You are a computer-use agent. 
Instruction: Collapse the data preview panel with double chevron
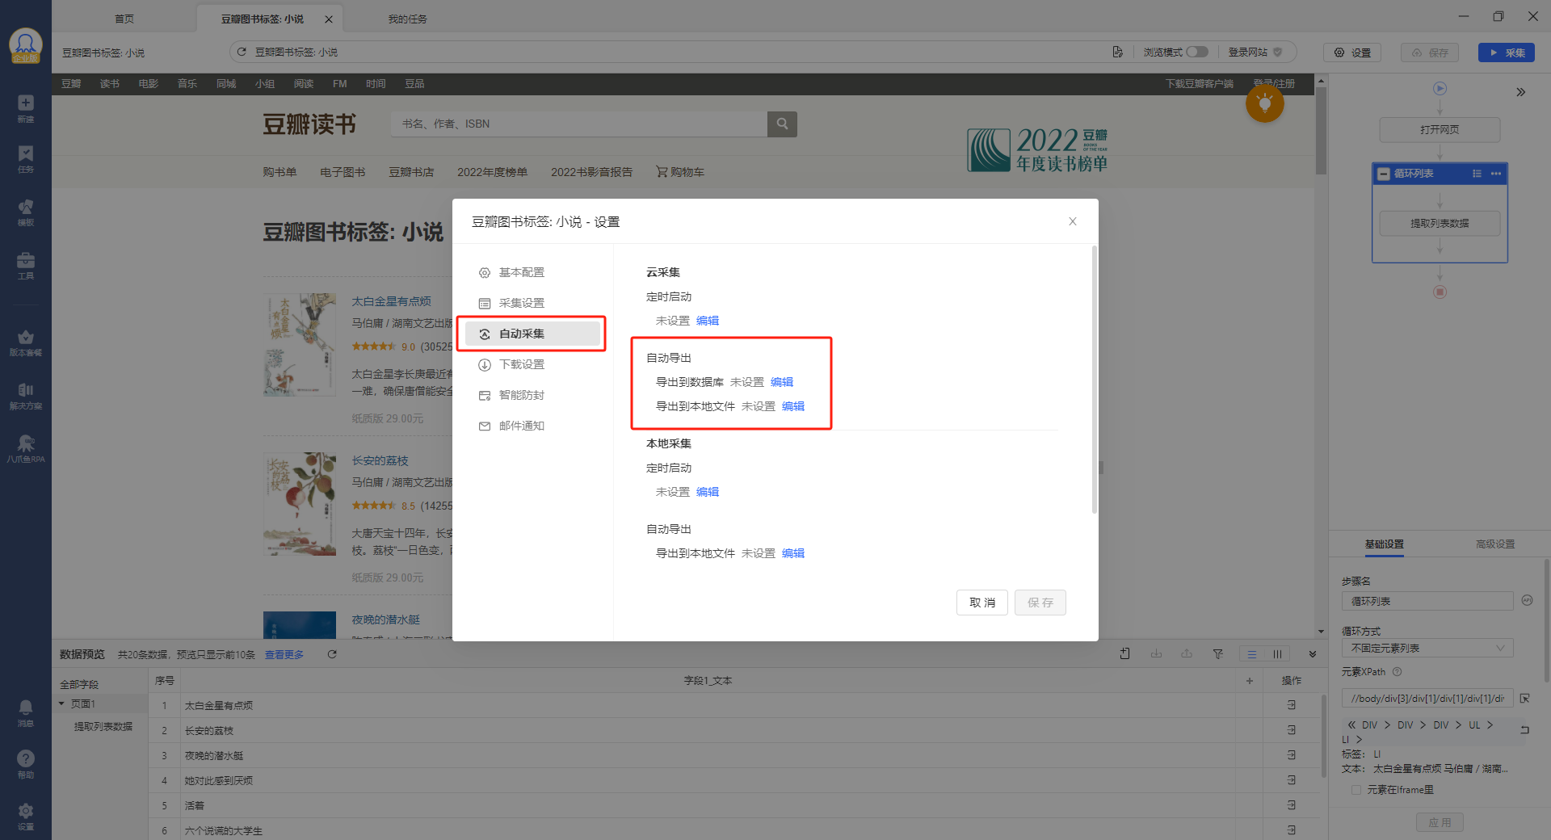(x=1313, y=654)
